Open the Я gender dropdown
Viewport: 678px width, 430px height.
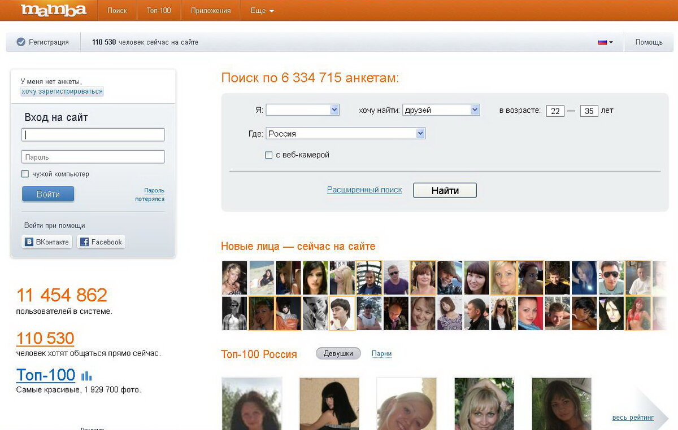[303, 109]
